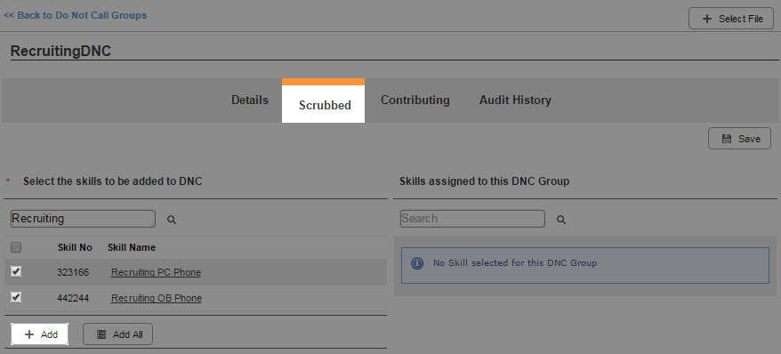Image resolution: width=781 pixels, height=354 pixels.
Task: Click the magnifier icon for assigned skills
Action: tap(561, 220)
